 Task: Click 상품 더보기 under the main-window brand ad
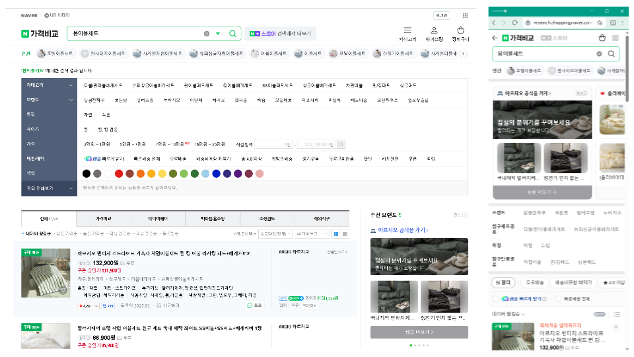coord(419,333)
